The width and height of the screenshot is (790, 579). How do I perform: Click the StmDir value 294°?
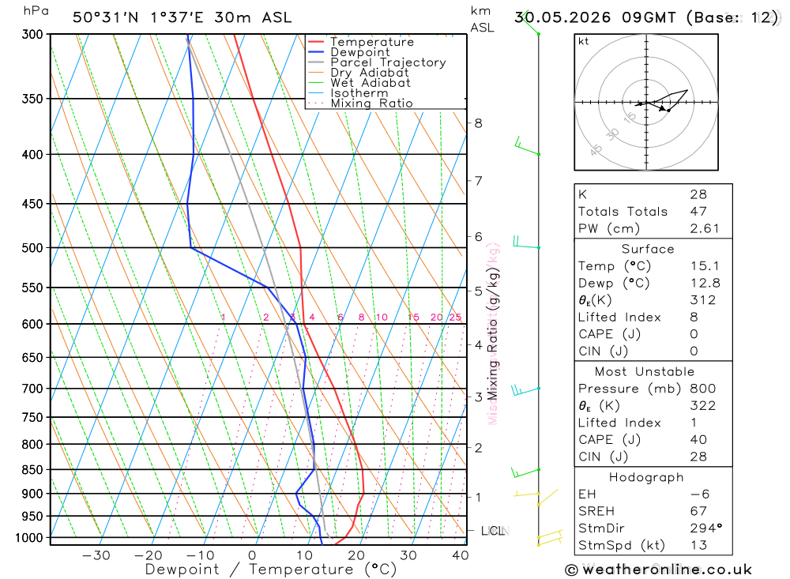coord(705,528)
